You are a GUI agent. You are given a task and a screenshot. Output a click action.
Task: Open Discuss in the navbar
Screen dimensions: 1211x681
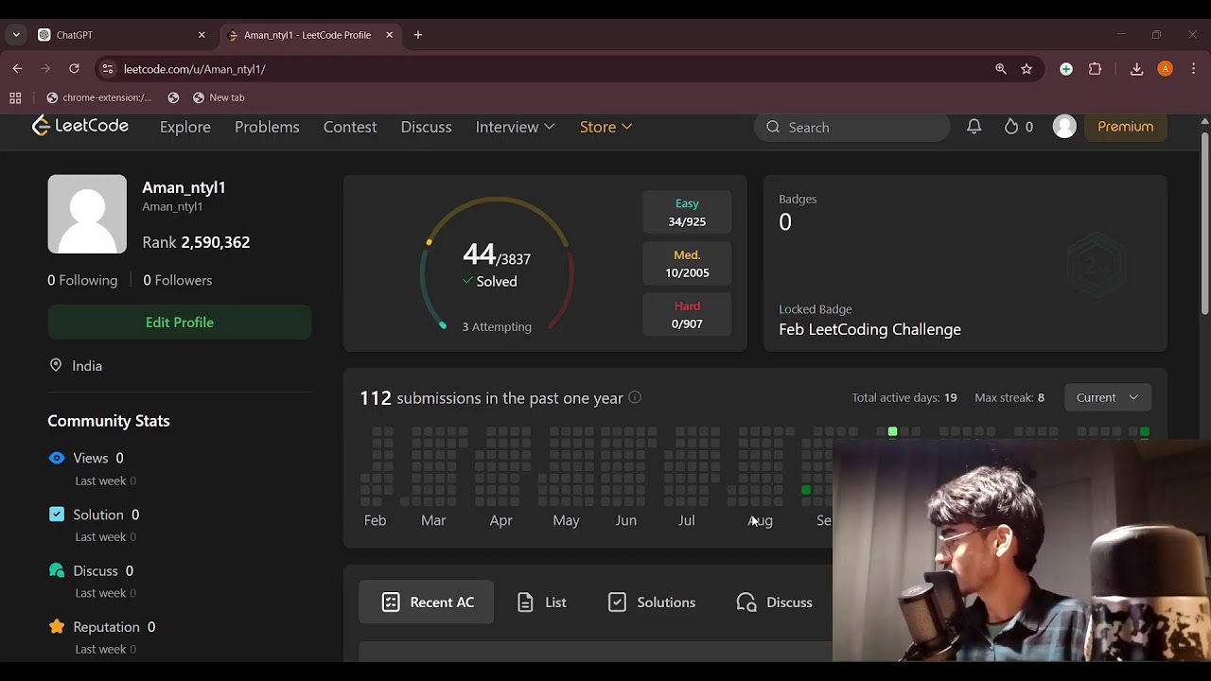426,127
